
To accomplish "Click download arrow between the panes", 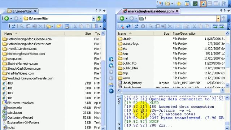I will coord(111,65).
